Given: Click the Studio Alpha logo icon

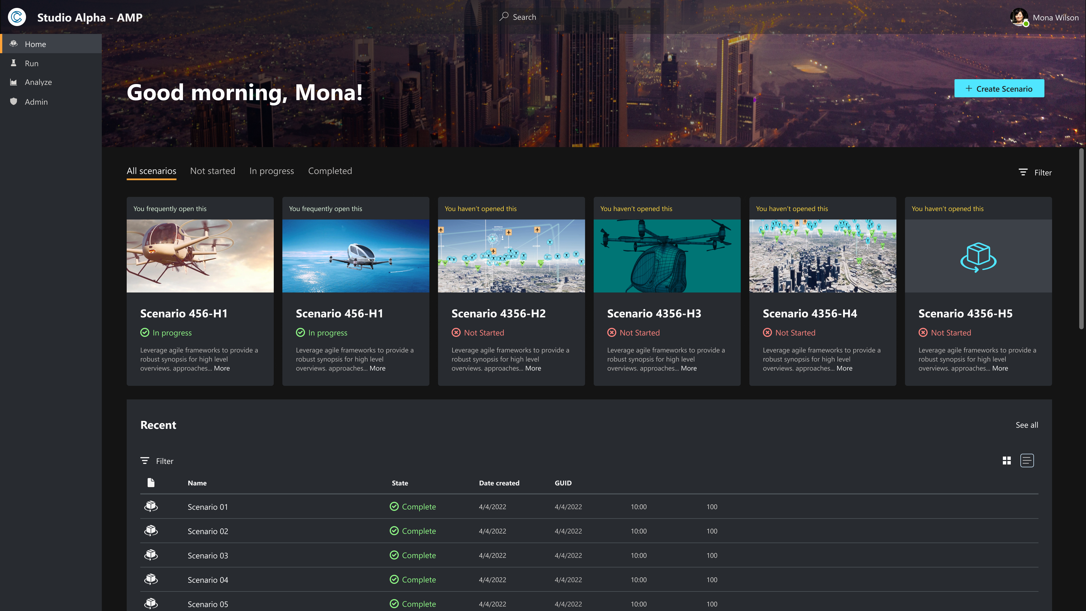Looking at the screenshot, I should (17, 17).
